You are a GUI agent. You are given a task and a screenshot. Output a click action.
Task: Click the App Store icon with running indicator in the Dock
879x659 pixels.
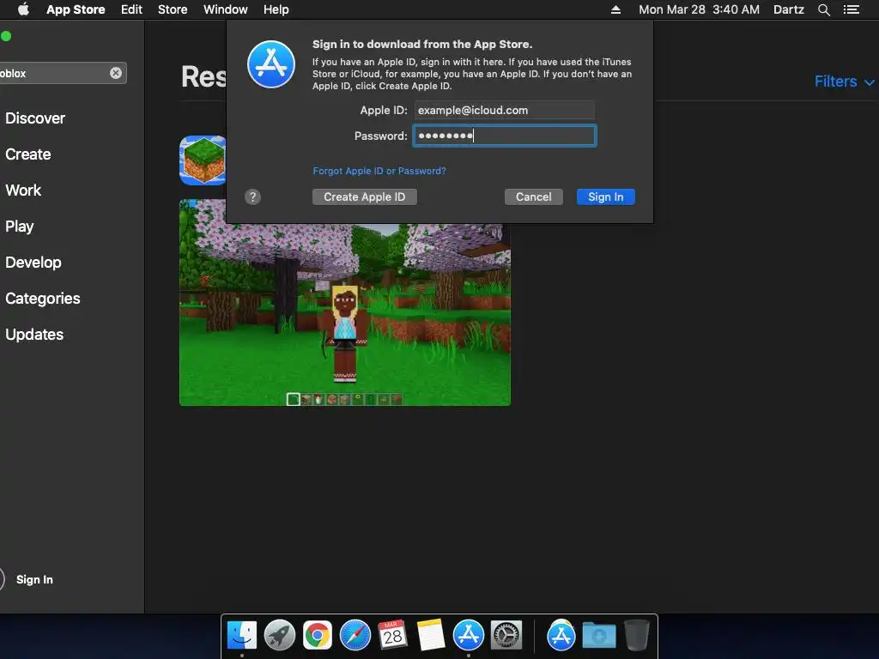[x=469, y=636]
